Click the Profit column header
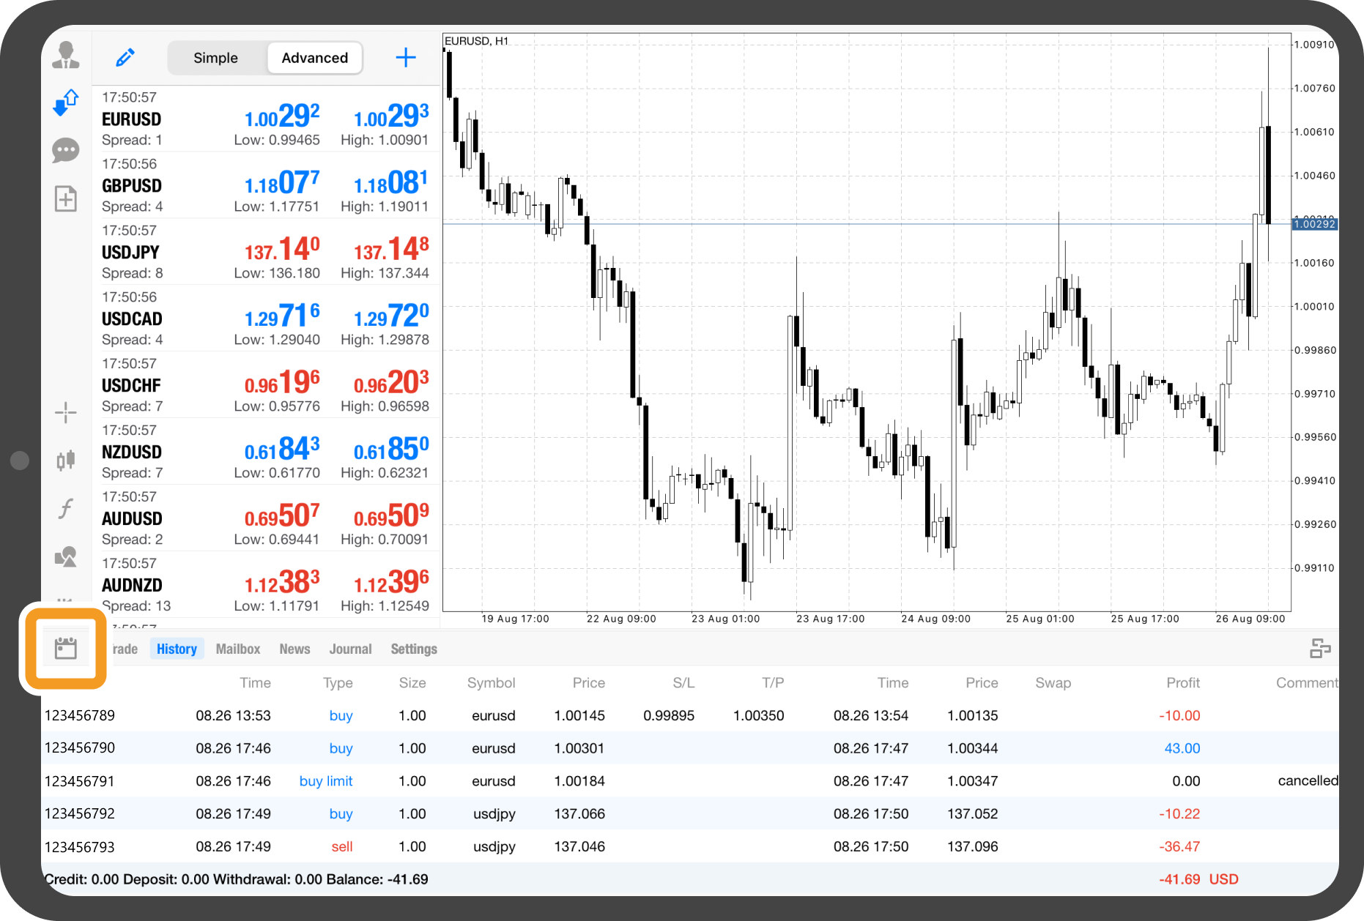Image resolution: width=1364 pixels, height=921 pixels. point(1182,682)
